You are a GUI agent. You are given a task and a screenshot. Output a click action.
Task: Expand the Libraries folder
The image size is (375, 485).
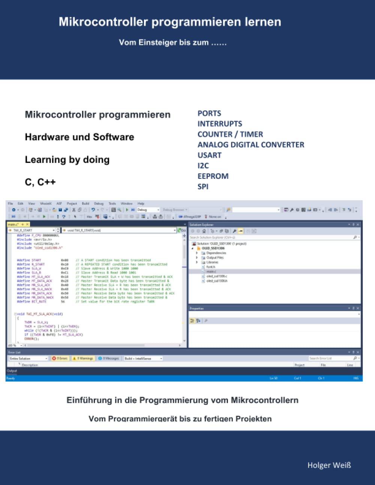(x=197, y=262)
